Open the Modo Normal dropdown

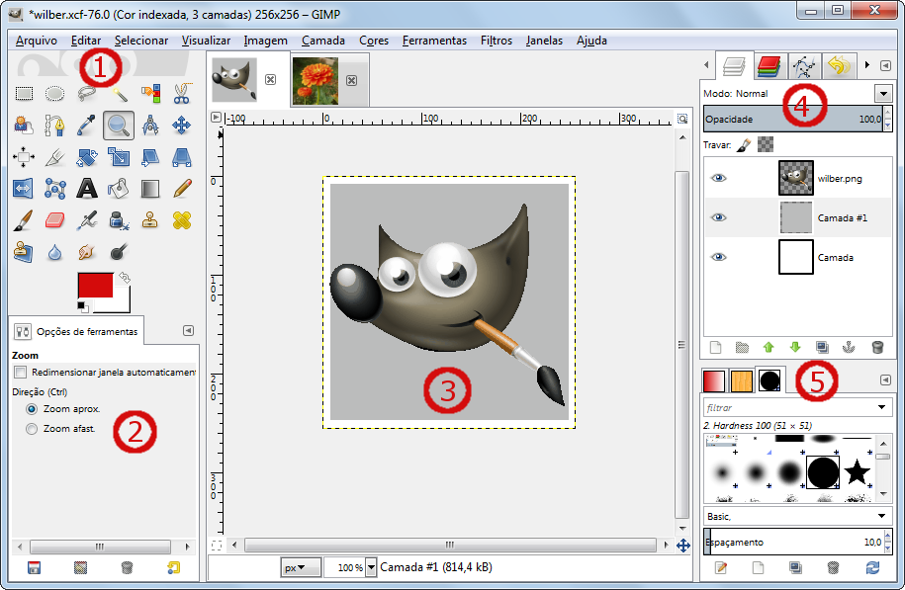883,93
